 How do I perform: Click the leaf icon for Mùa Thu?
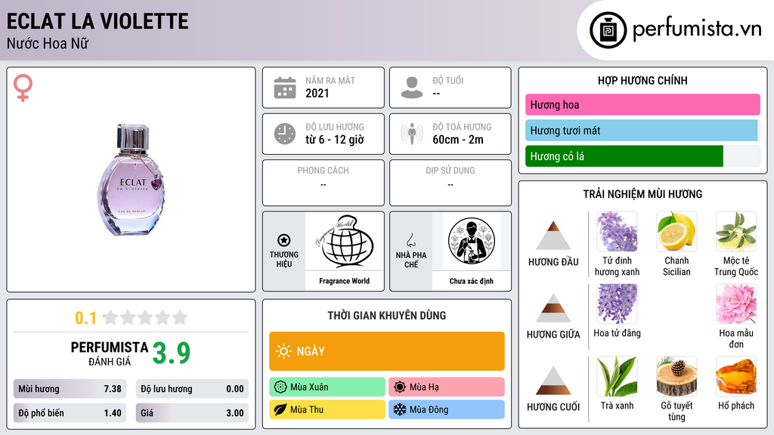(280, 409)
